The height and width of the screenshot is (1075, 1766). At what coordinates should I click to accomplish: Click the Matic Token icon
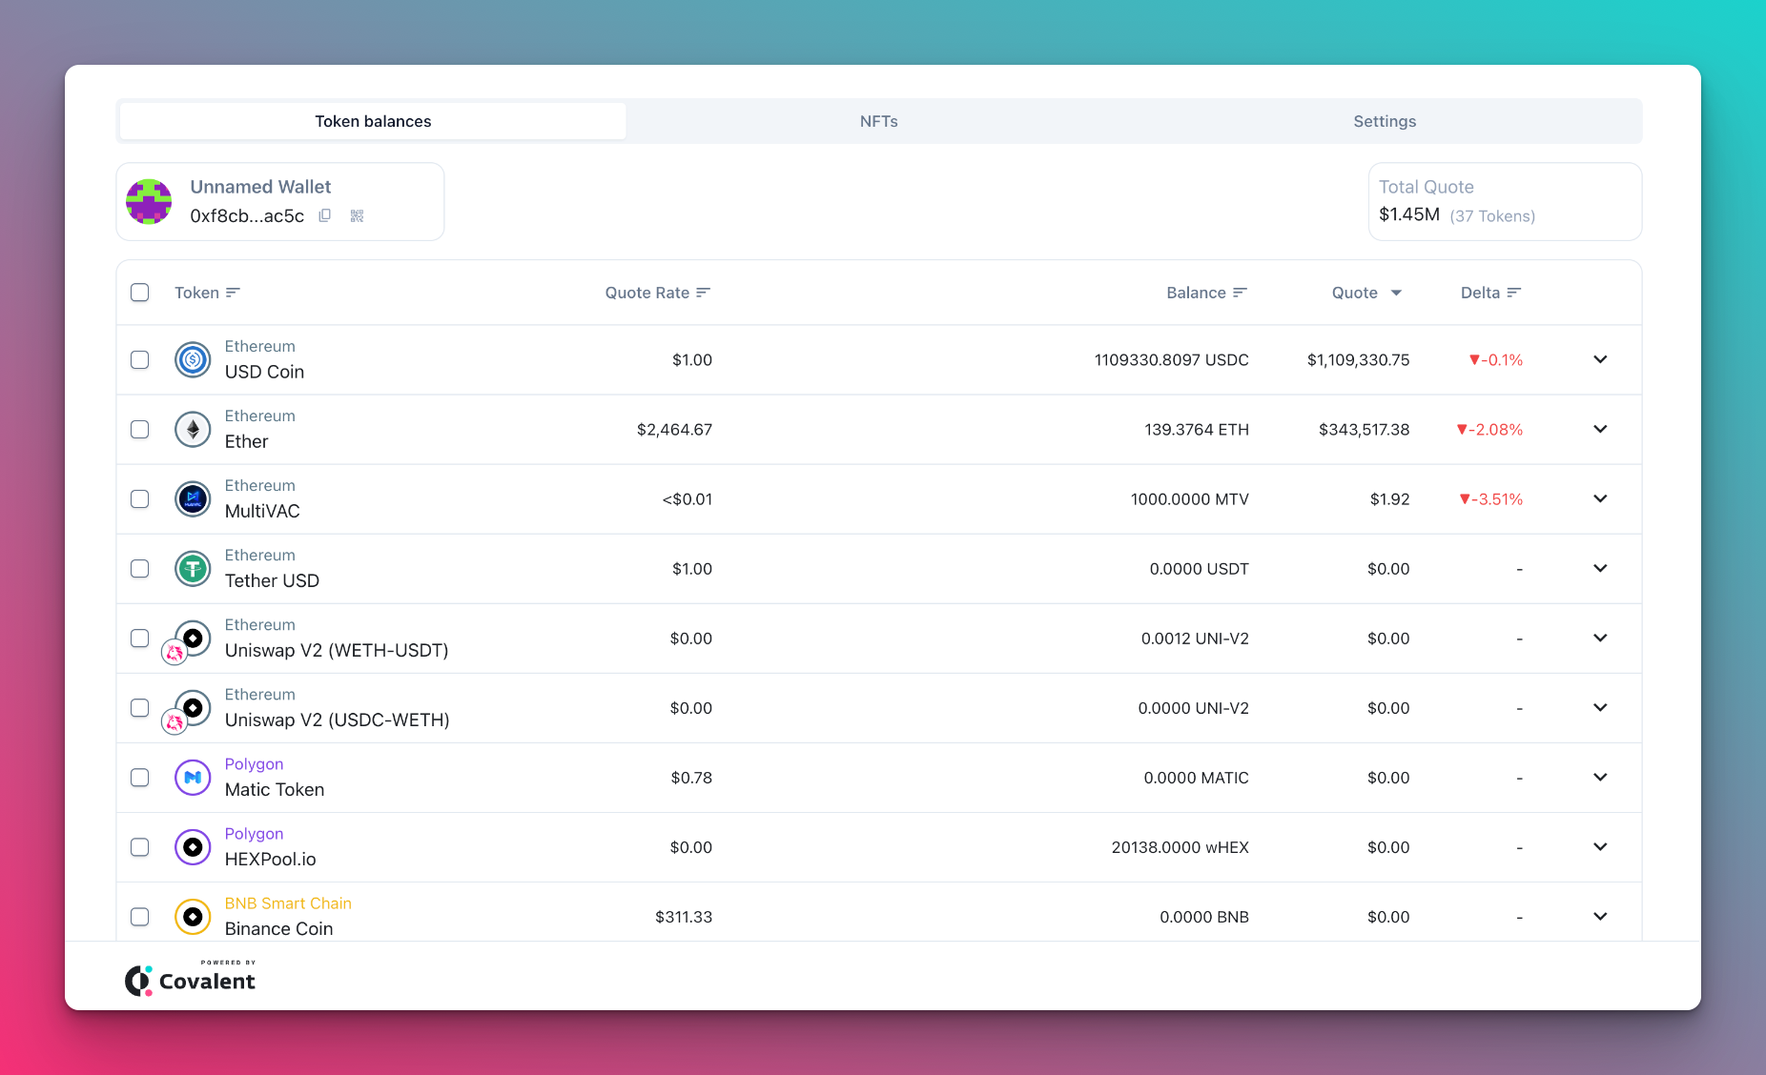pos(193,777)
